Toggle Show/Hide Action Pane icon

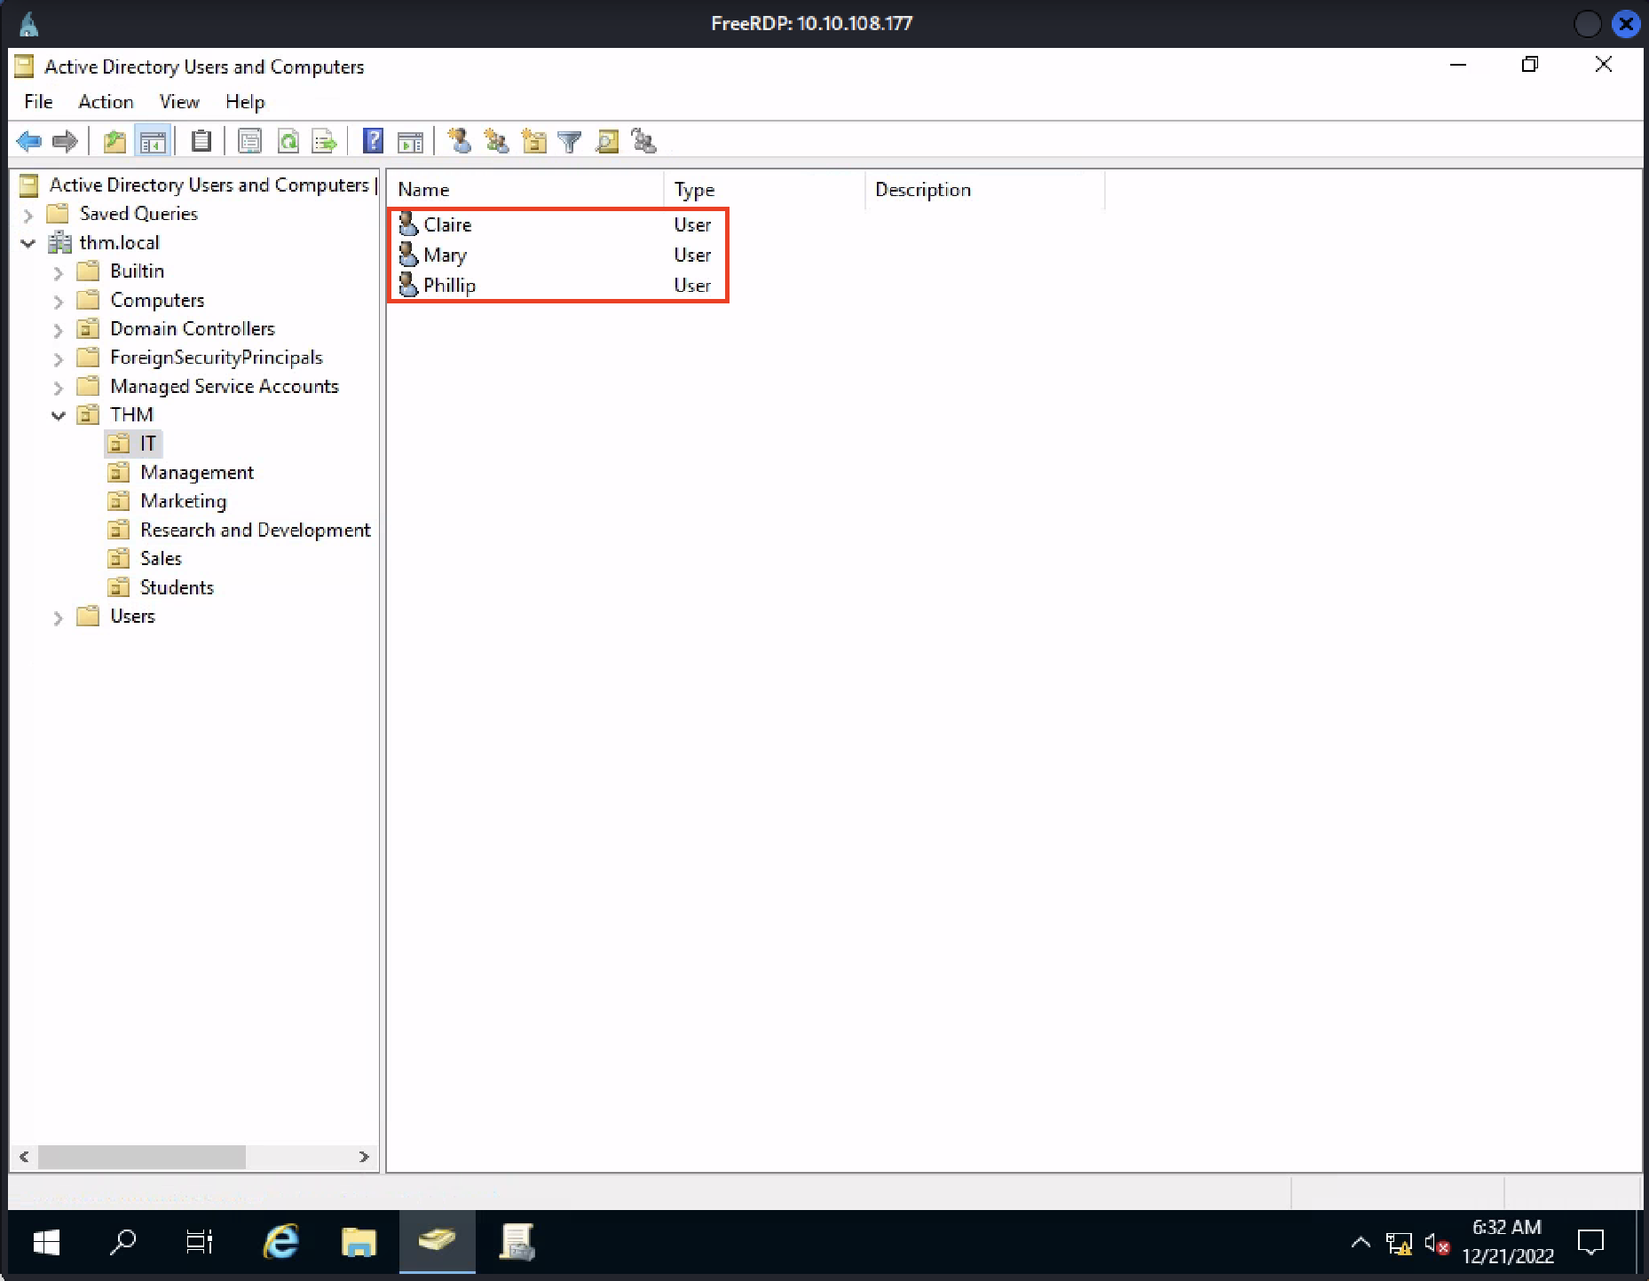pyautogui.click(x=410, y=141)
